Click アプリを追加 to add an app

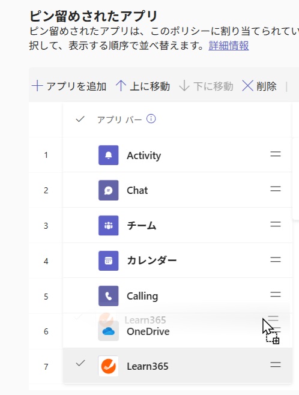point(69,86)
